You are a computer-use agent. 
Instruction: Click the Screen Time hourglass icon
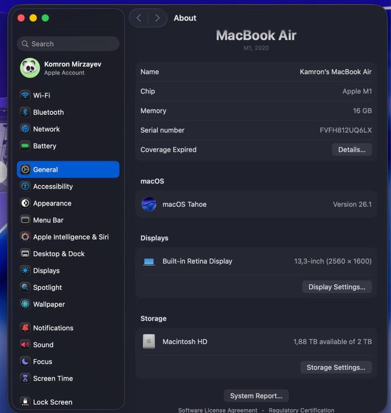point(25,378)
